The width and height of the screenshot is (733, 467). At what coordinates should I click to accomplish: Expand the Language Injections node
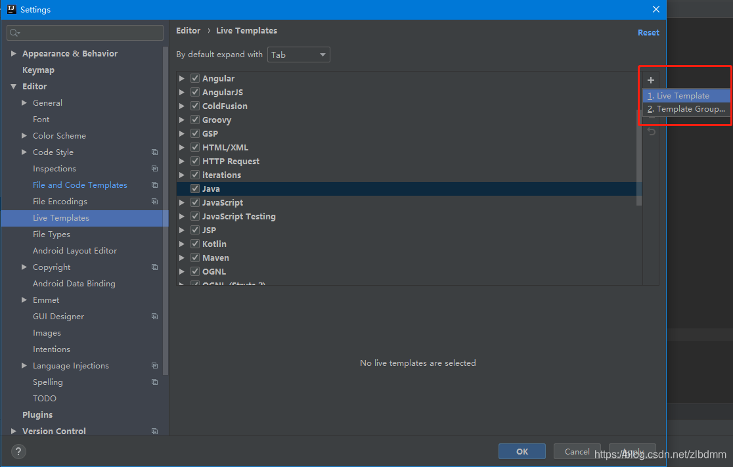(24, 366)
